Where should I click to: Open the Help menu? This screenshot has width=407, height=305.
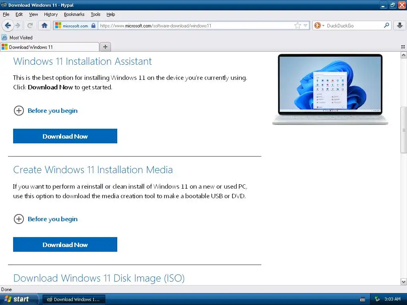point(111,14)
